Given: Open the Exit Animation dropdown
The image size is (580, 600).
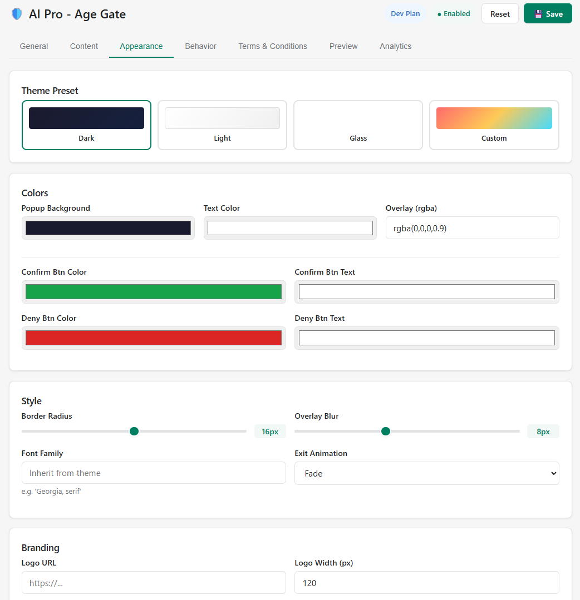Looking at the screenshot, I should click(x=426, y=473).
